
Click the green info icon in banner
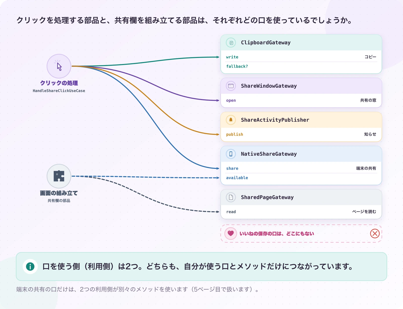tap(30, 266)
